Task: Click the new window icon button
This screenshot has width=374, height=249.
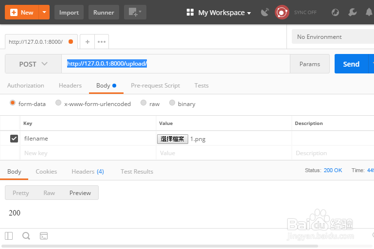Action: (x=135, y=13)
